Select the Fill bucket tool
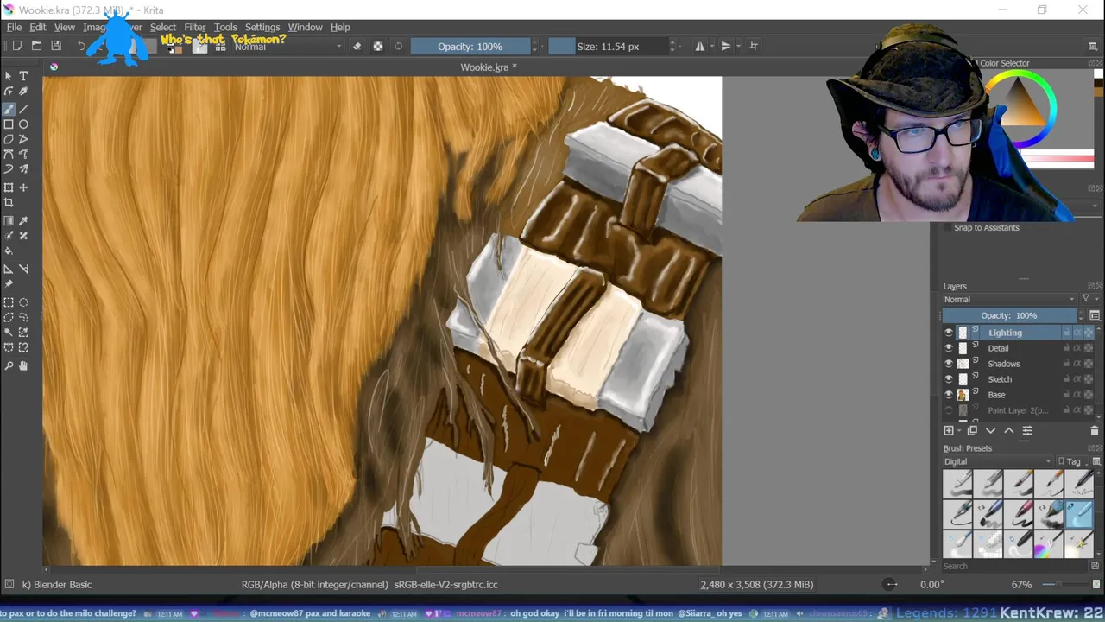This screenshot has height=622, width=1105. pyautogui.click(x=9, y=251)
